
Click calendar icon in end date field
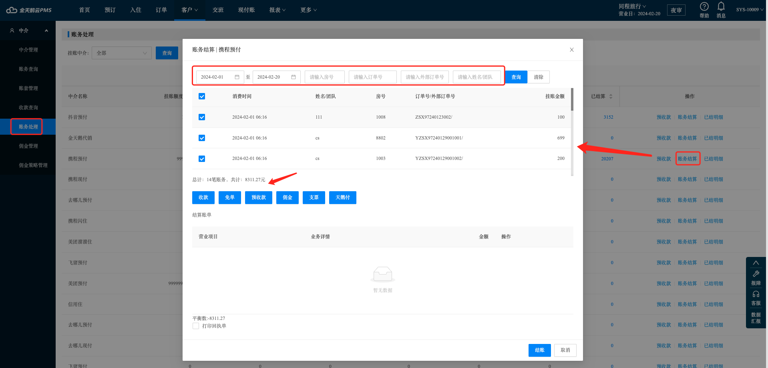point(294,77)
